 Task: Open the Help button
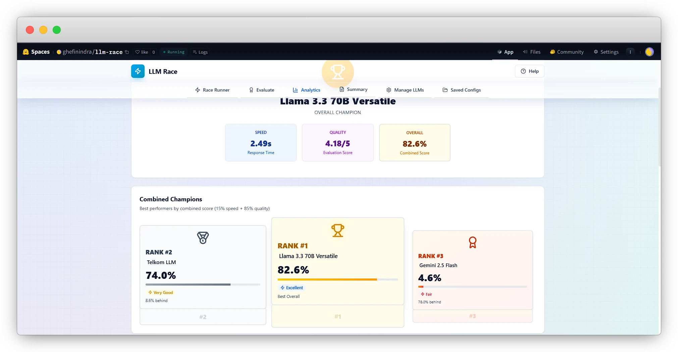529,71
